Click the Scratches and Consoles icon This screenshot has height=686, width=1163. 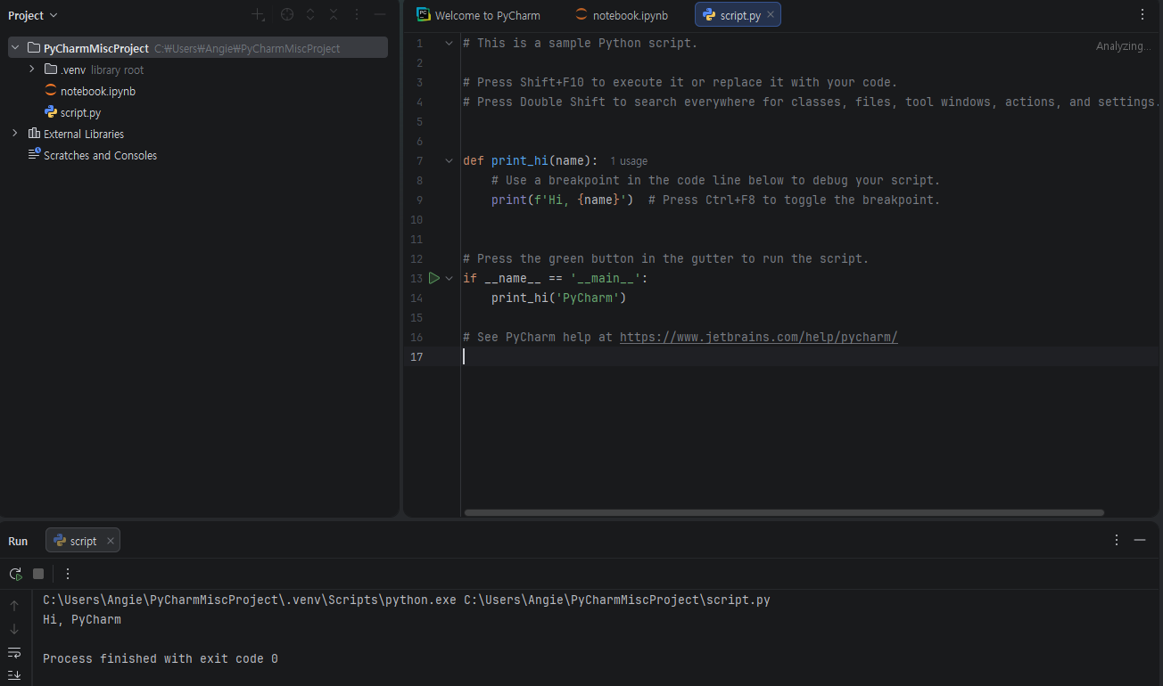click(34, 155)
